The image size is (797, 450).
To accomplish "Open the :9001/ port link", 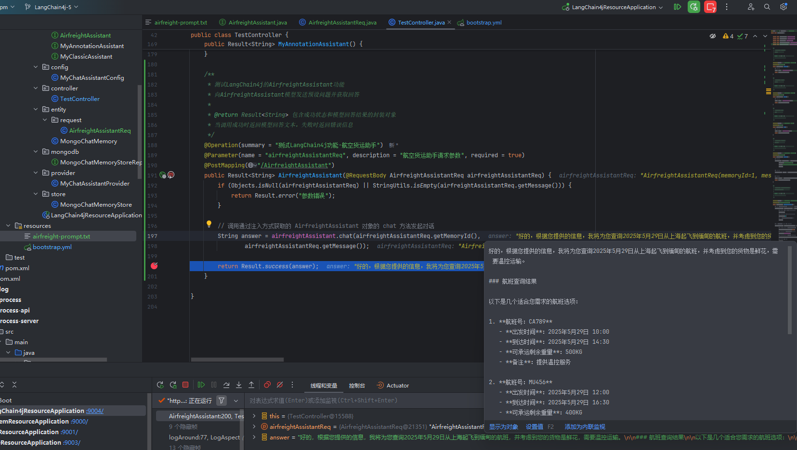I will [69, 432].
